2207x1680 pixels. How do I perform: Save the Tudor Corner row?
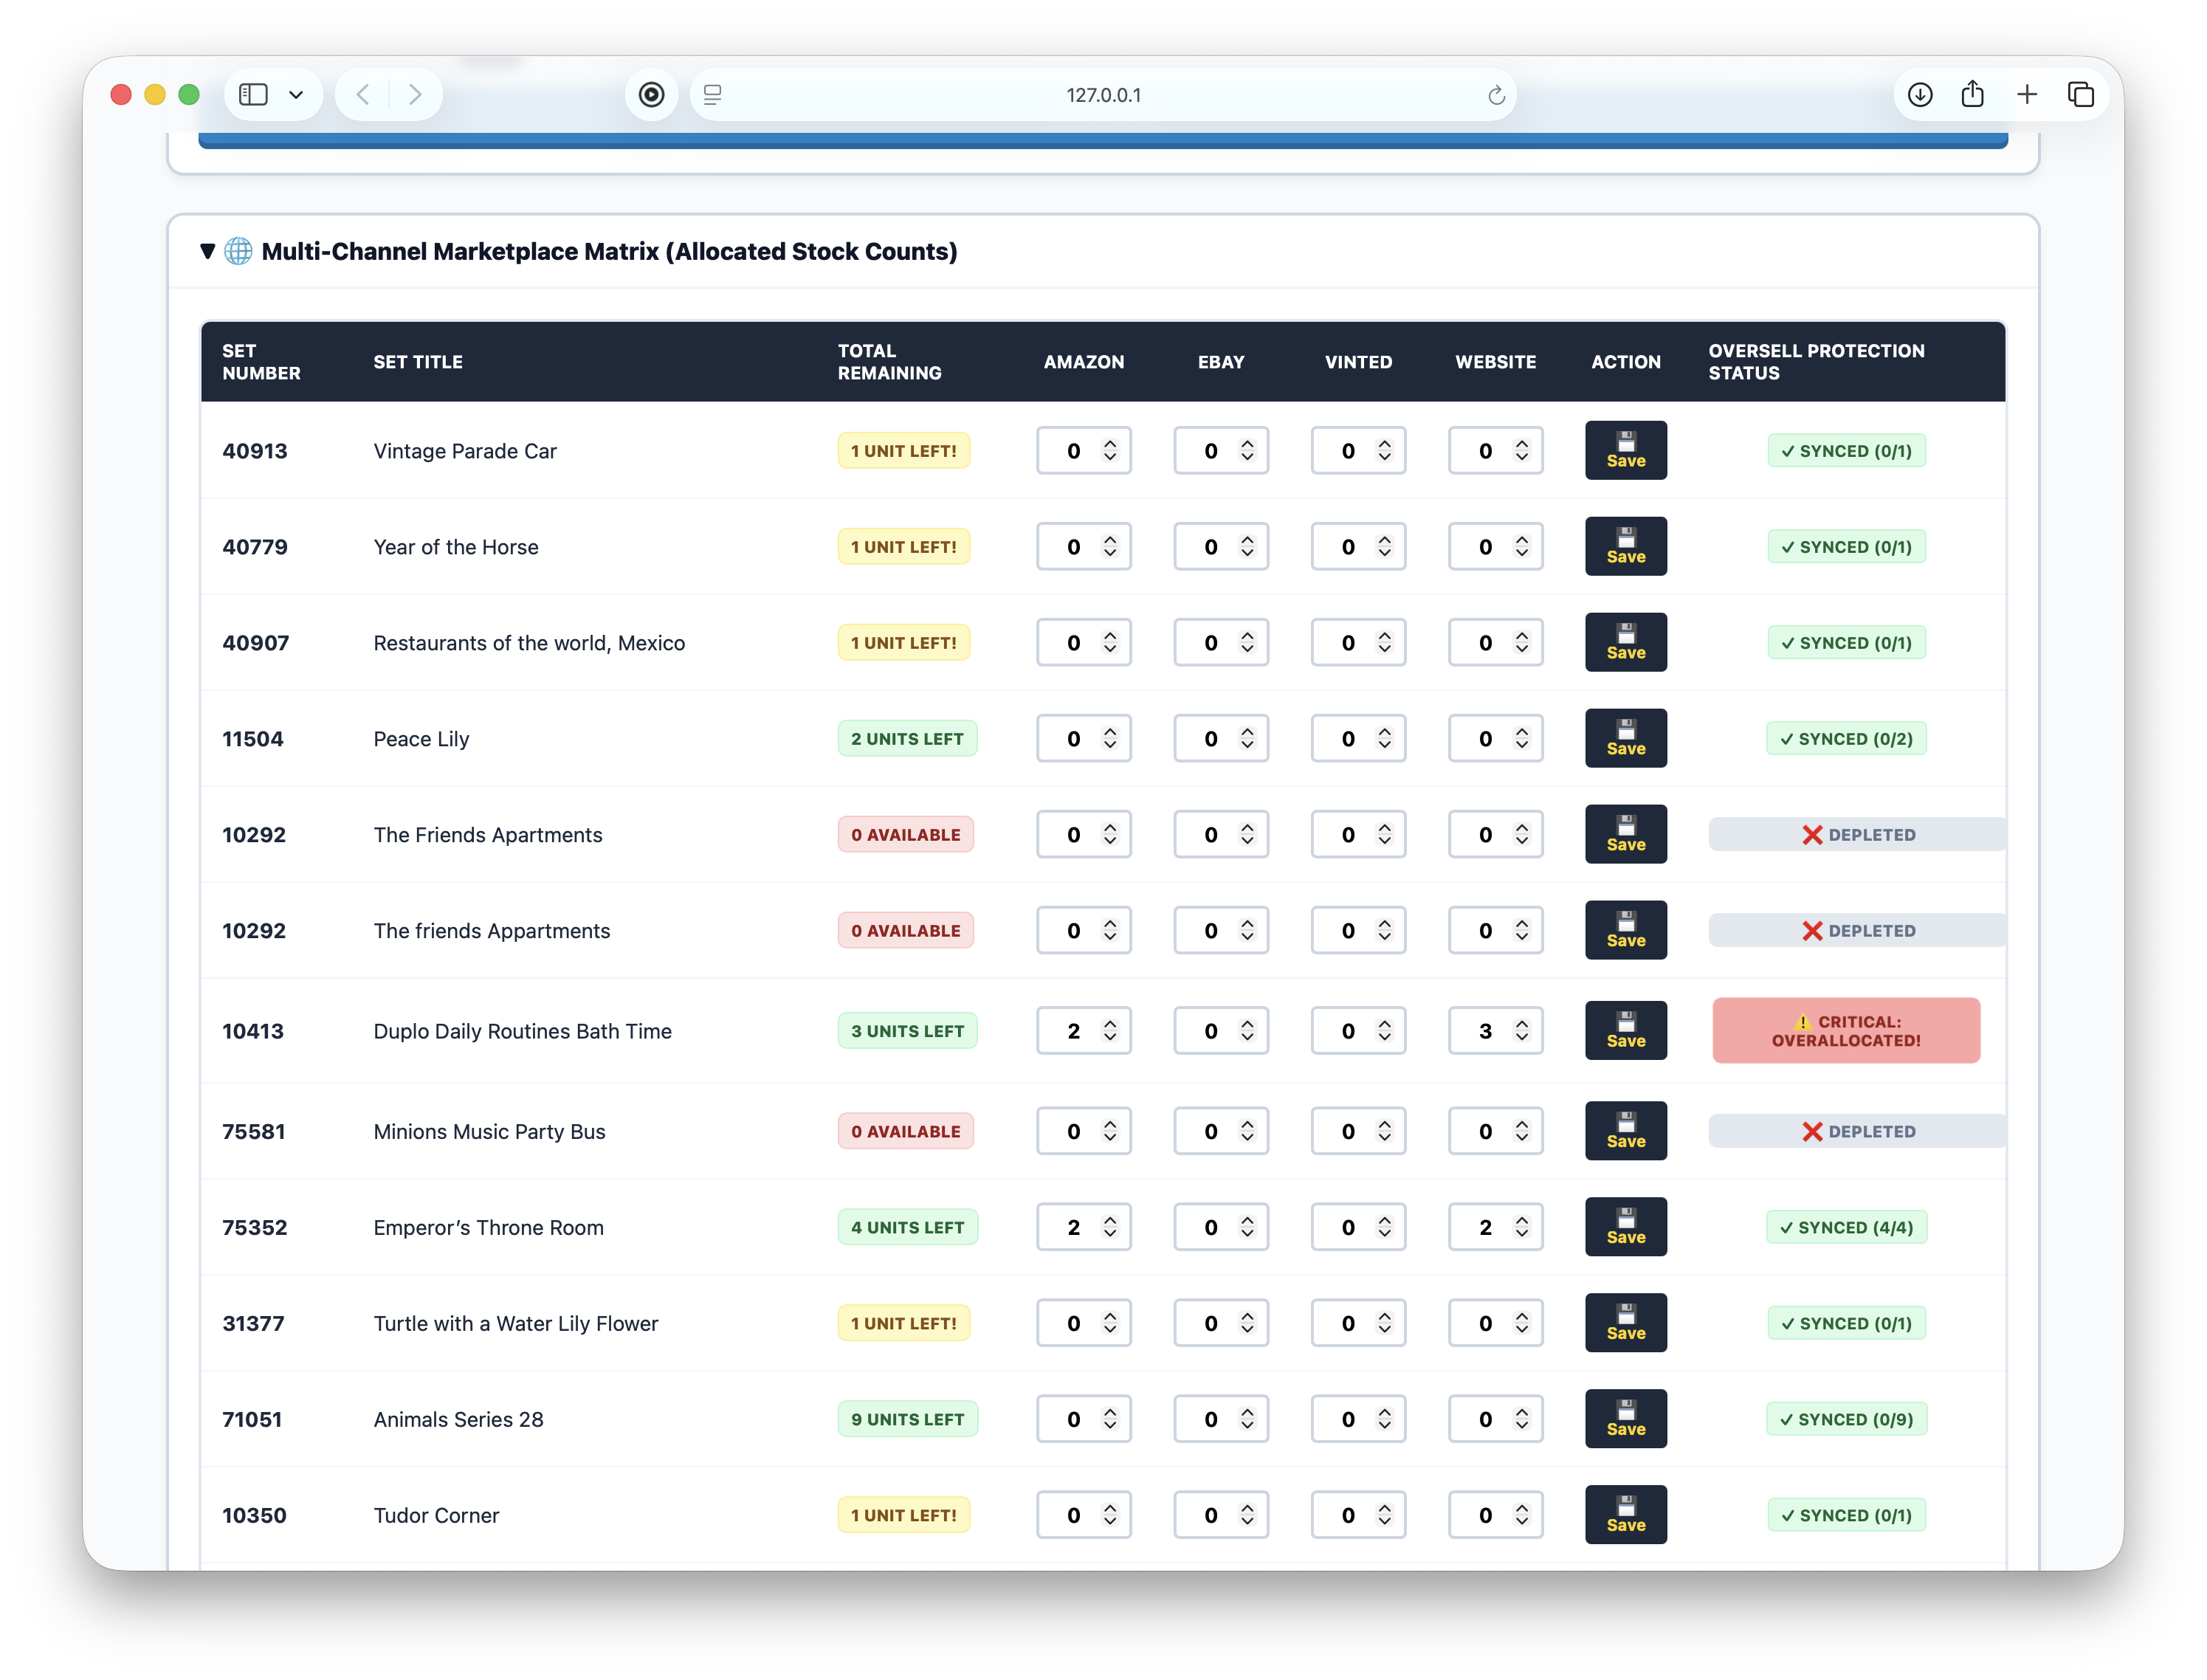(x=1625, y=1516)
